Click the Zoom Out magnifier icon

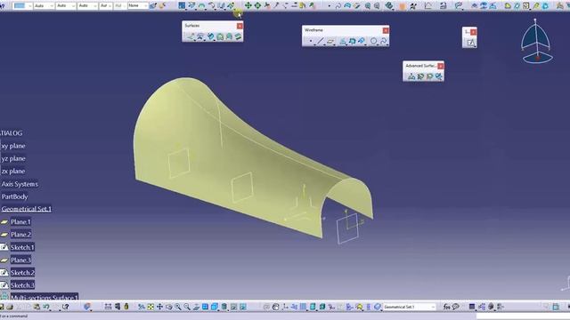[187, 307]
